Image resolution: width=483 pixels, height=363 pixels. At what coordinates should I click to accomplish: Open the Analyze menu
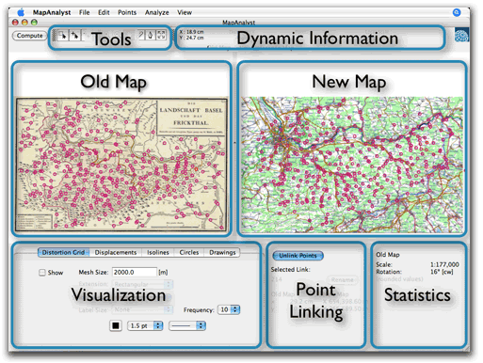[156, 12]
